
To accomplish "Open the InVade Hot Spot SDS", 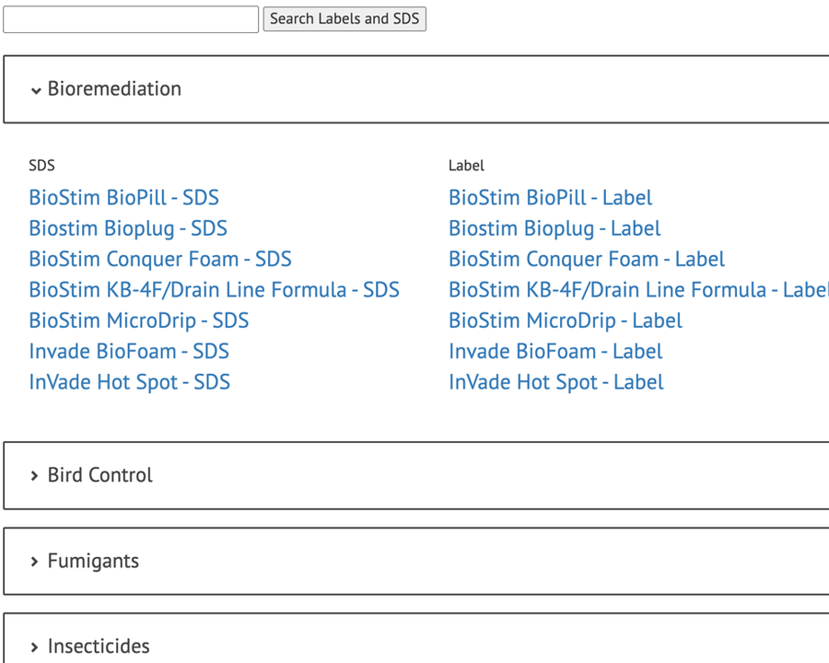I will coord(130,381).
